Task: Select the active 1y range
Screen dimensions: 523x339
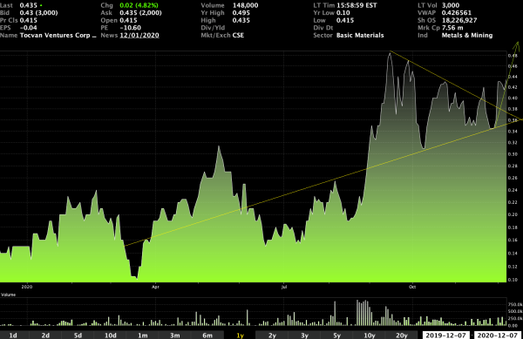Action: point(240,335)
